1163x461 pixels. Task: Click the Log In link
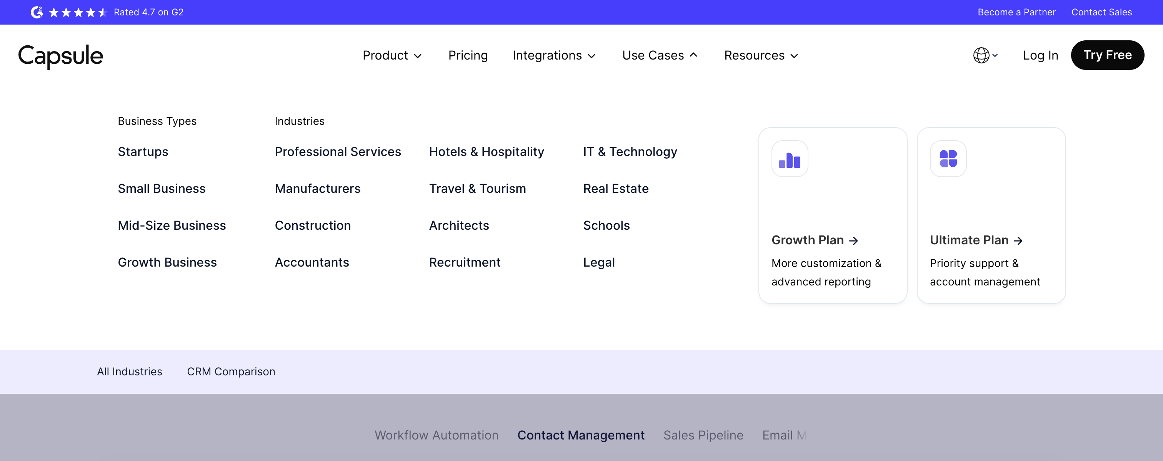point(1040,55)
